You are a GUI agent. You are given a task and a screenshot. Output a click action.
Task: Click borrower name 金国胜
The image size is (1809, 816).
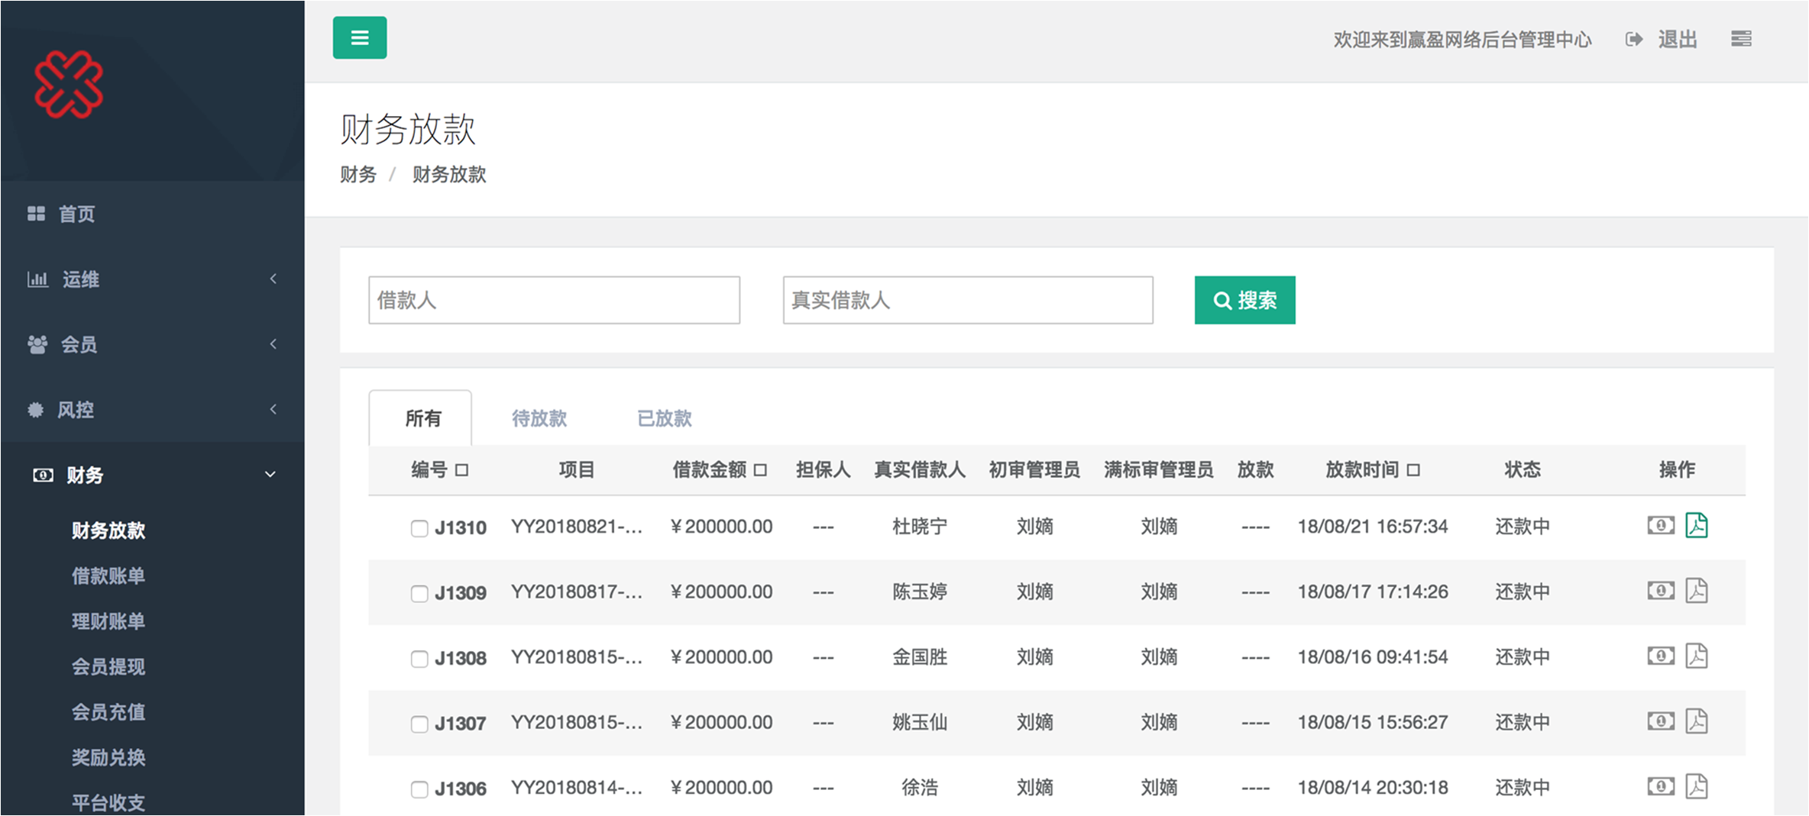920,657
